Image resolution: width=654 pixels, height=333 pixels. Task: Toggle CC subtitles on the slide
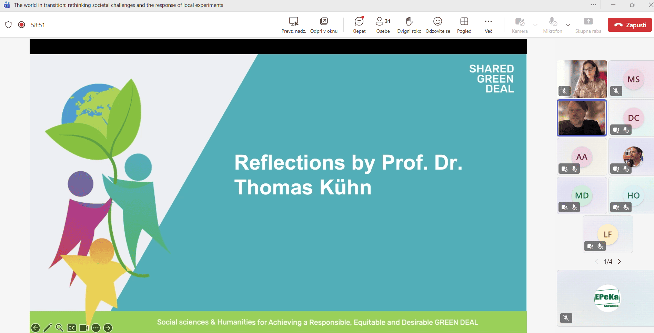click(x=72, y=328)
